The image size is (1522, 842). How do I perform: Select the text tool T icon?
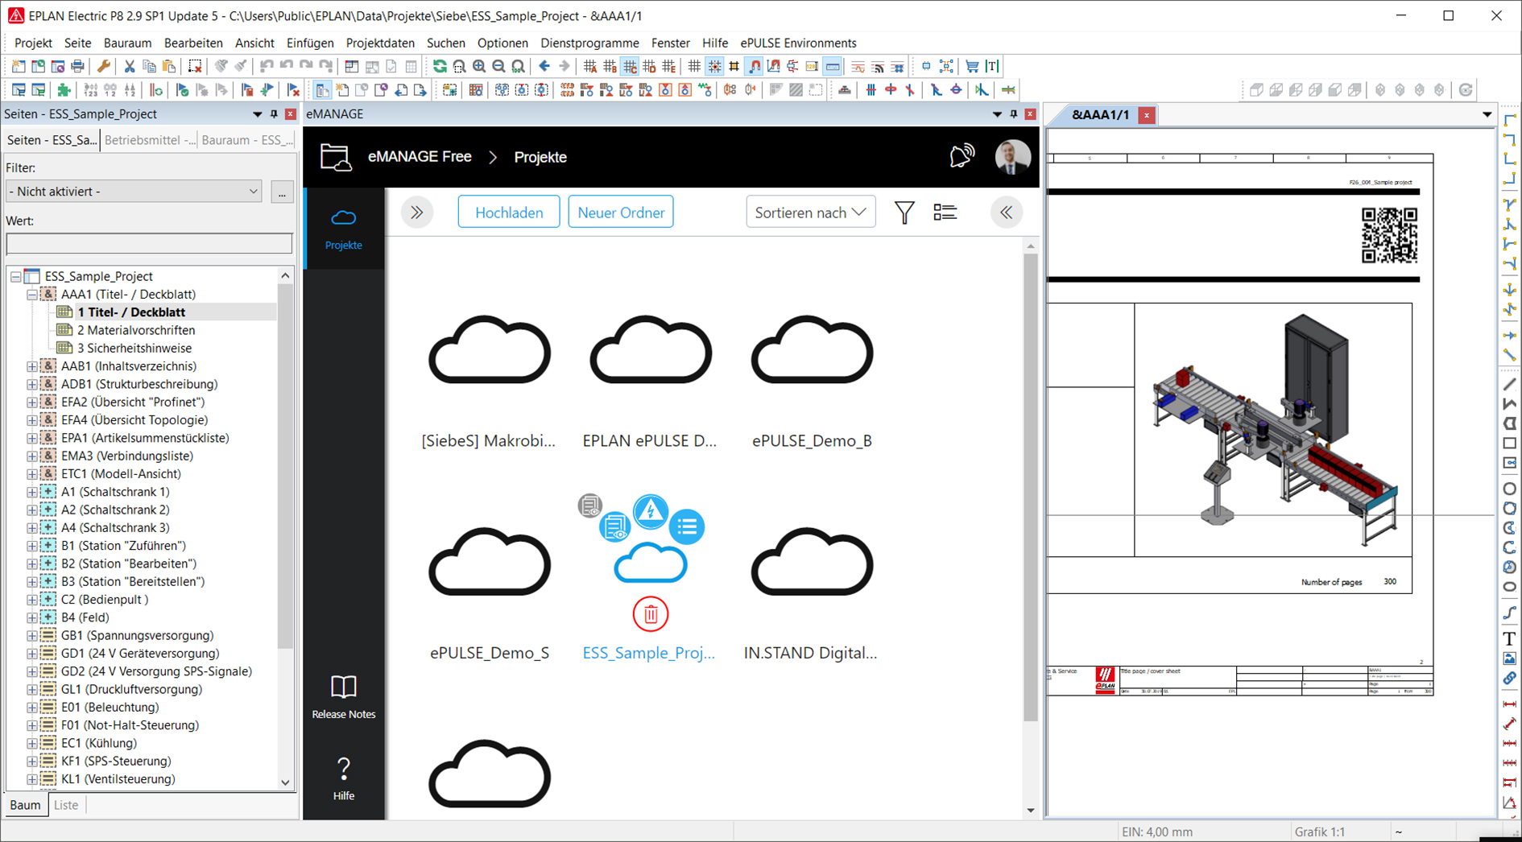(1509, 639)
